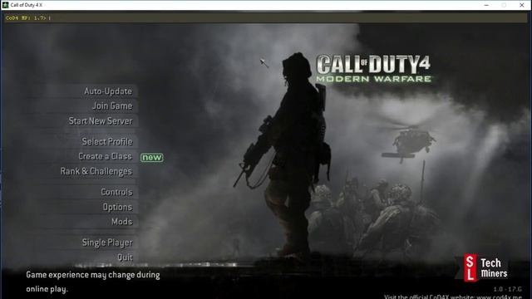
Task: Open the Controls settings
Action: click(116, 192)
